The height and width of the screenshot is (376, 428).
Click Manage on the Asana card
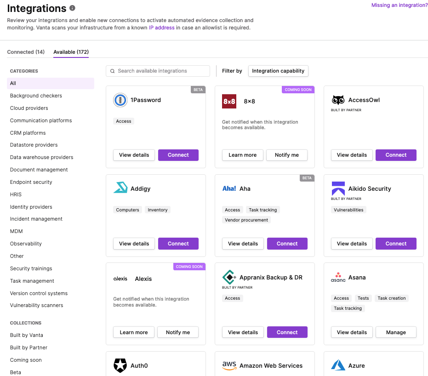(395, 332)
